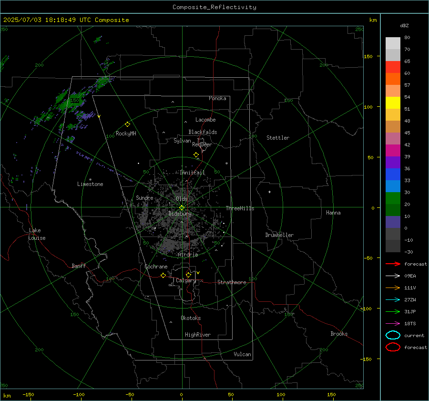The image size is (429, 401).
Task: Select the red 60–65 dBZ color swatch
Action: [x=393, y=67]
